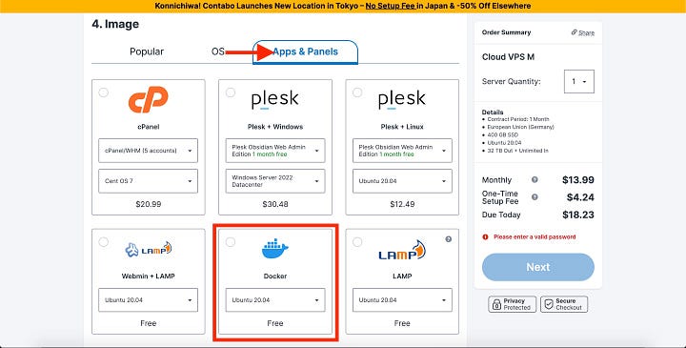Image resolution: width=686 pixels, height=348 pixels.
Task: Open the Server Quantity dropdown
Action: coord(579,81)
